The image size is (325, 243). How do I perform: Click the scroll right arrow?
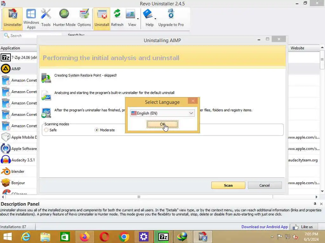tap(316, 197)
